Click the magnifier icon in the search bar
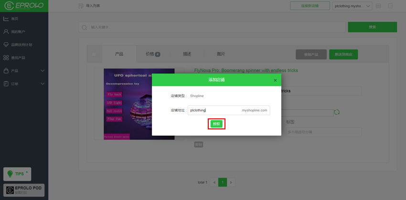The image size is (406, 200). pos(84,27)
